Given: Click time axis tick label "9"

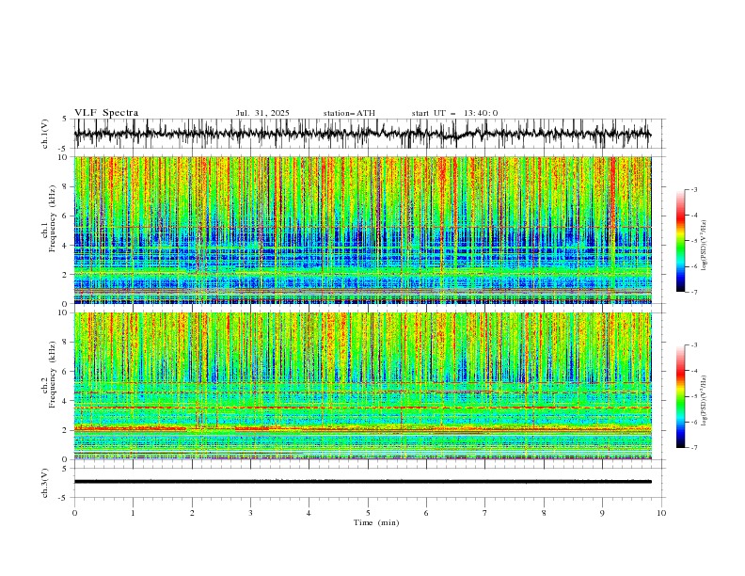Looking at the screenshot, I should (602, 513).
